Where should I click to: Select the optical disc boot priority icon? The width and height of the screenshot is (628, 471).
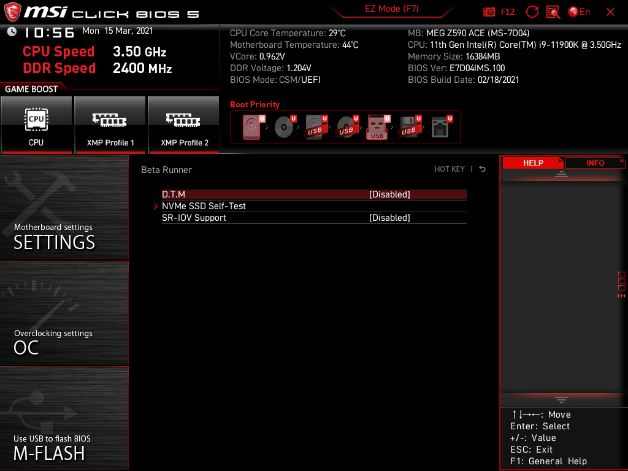click(284, 127)
